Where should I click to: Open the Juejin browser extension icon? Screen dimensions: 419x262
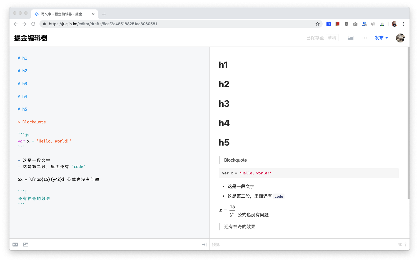(329, 24)
